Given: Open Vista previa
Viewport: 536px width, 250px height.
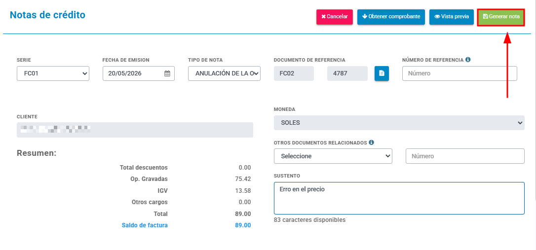Looking at the screenshot, I should pos(451,17).
